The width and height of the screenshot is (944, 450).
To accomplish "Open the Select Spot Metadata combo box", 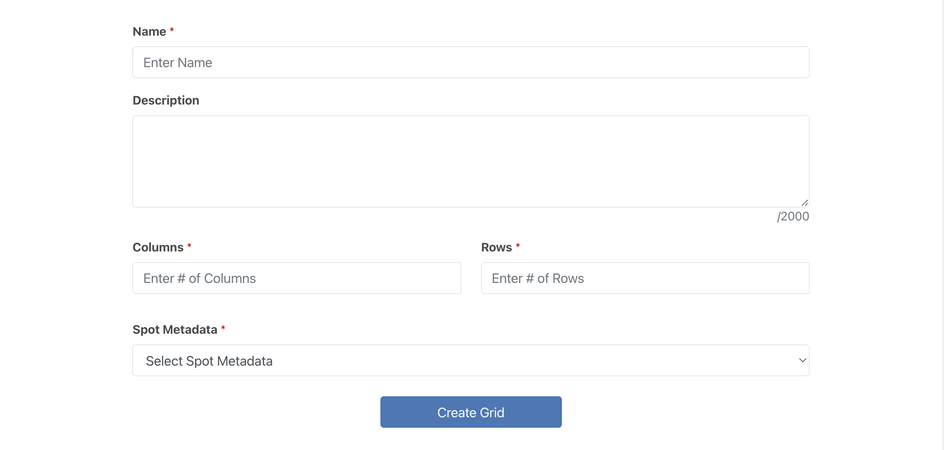I will pyautogui.click(x=462, y=361).
